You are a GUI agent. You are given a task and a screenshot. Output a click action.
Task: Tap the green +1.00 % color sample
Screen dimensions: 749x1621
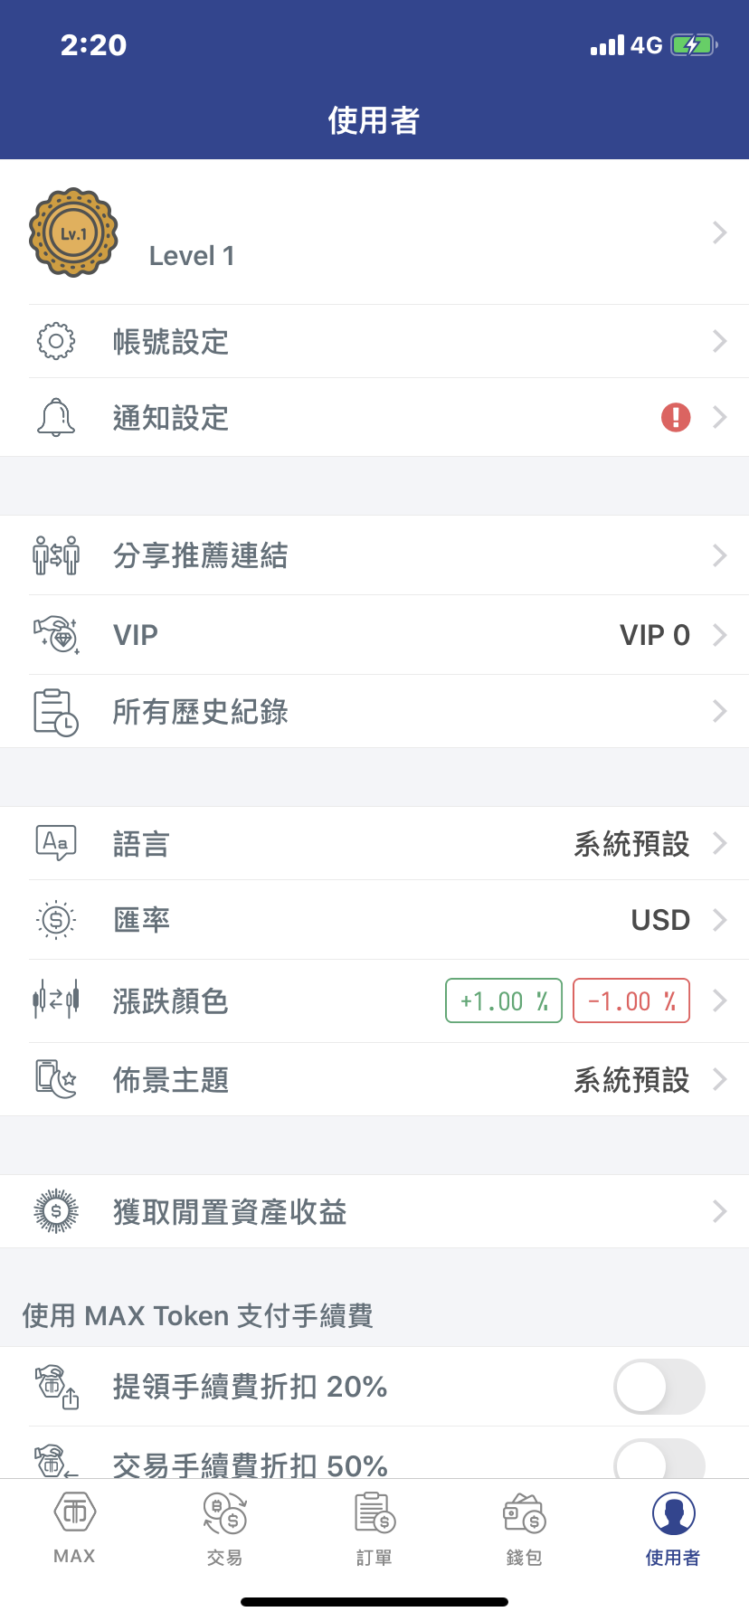[504, 1000]
